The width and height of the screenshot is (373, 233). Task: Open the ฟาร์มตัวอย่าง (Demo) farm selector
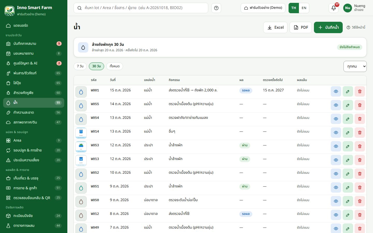point(263,8)
